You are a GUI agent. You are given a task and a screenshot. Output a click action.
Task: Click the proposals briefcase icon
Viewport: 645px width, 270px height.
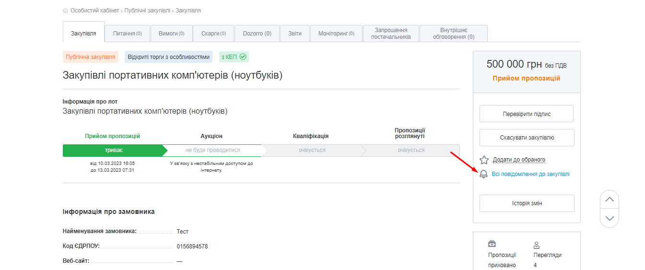point(492,244)
